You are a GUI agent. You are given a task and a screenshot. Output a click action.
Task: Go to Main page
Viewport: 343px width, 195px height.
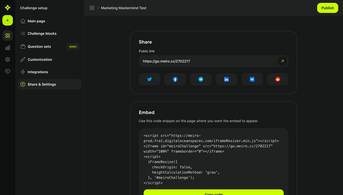[50, 21]
